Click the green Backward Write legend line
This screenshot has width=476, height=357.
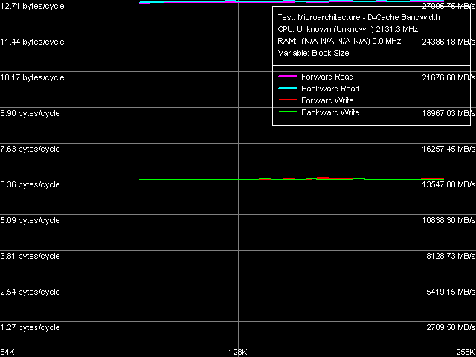[x=287, y=112]
